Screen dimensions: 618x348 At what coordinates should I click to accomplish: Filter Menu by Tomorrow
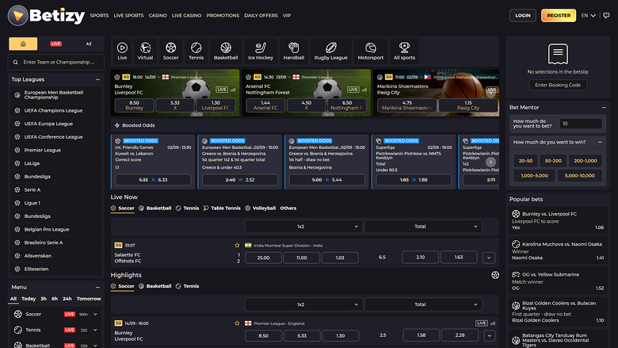89,299
